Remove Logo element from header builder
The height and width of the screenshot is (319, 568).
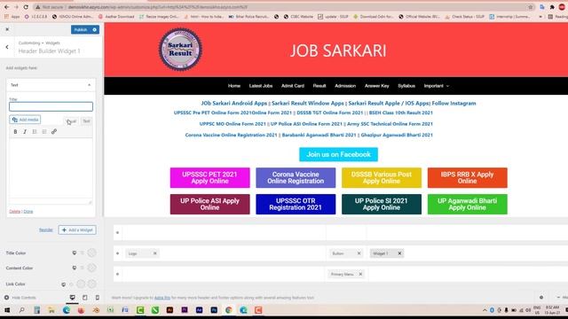click(154, 253)
